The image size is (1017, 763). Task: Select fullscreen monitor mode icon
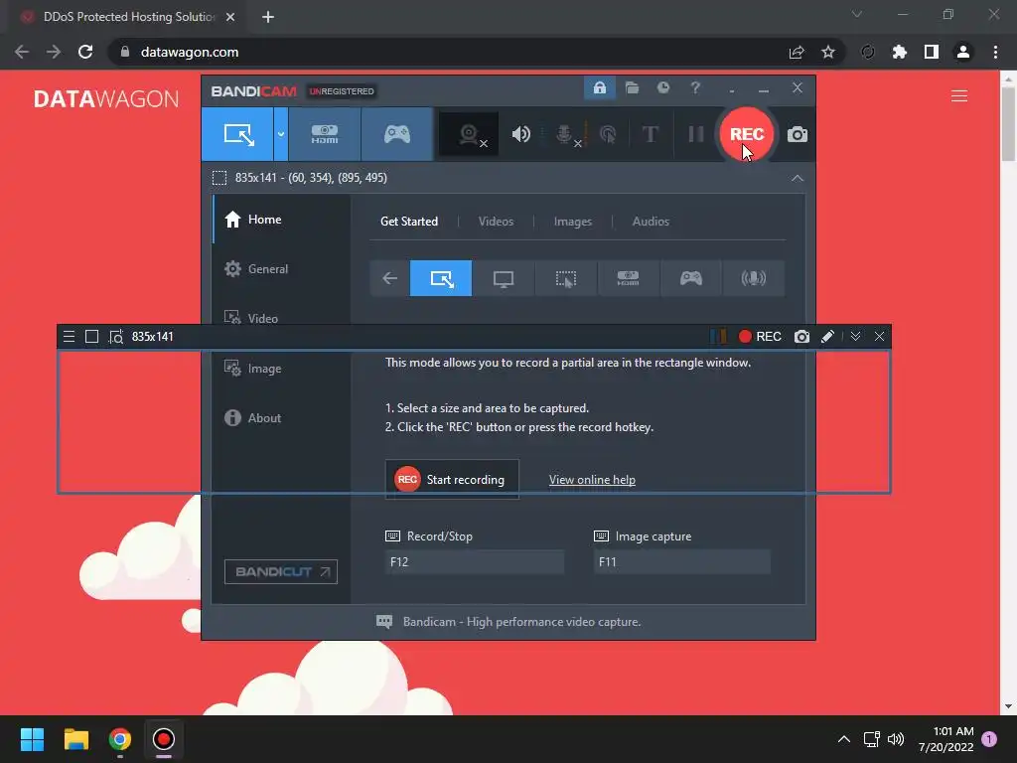click(x=504, y=278)
